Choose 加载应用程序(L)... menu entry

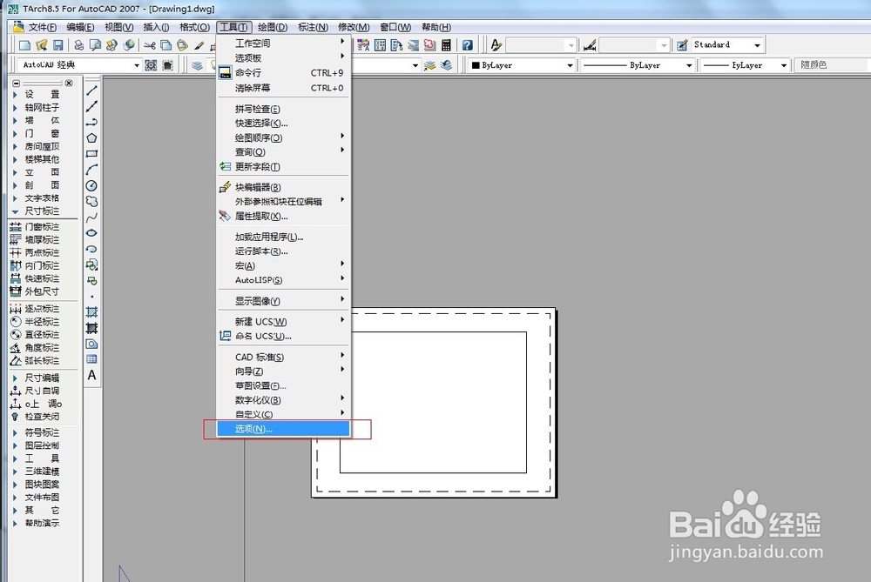tap(283, 237)
